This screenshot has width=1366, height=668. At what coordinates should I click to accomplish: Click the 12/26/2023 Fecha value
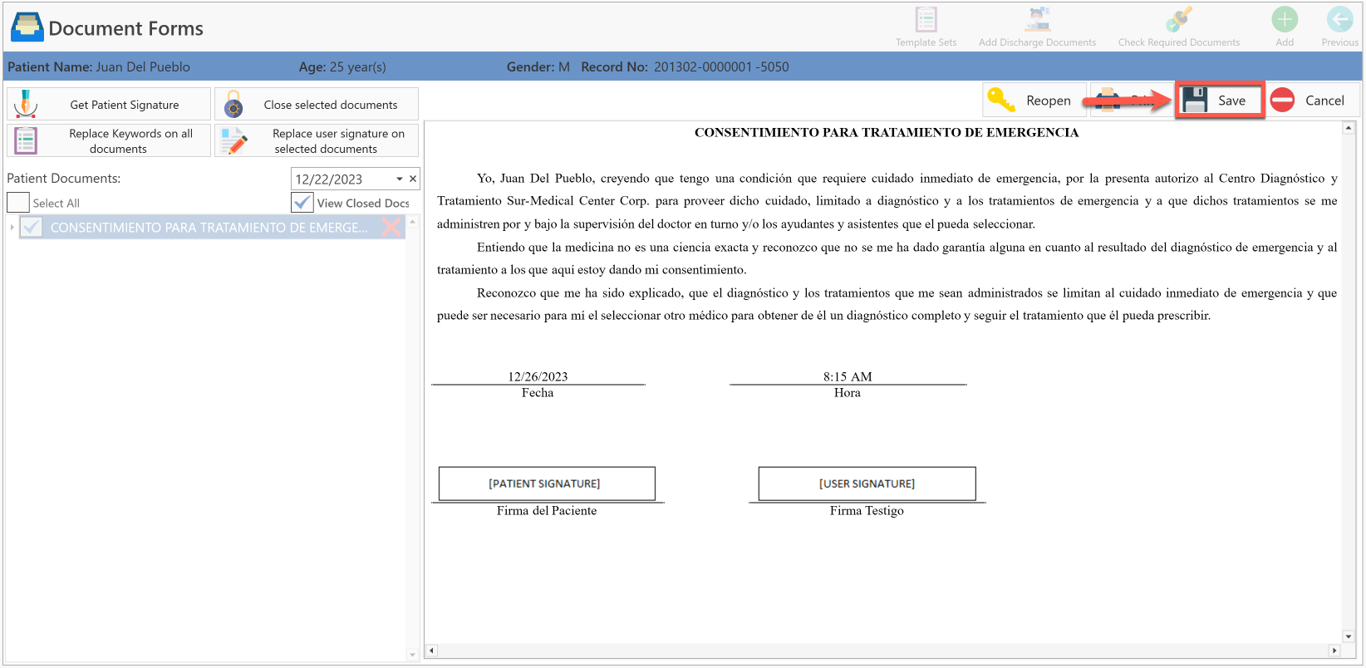[x=538, y=376]
